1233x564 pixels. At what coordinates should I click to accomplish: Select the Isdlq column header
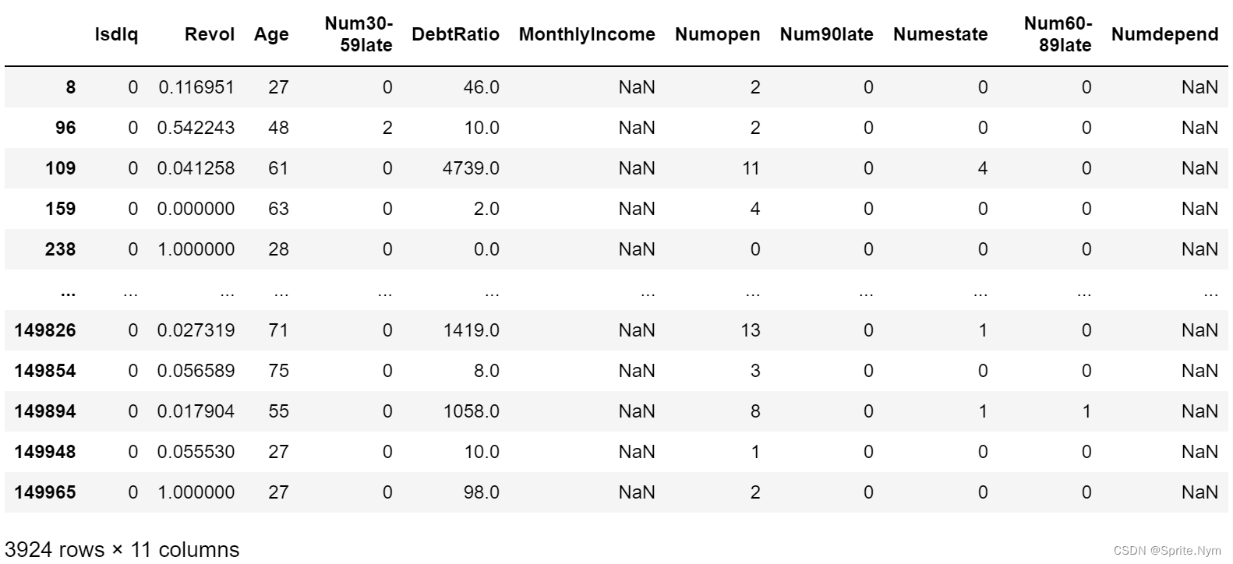[116, 34]
